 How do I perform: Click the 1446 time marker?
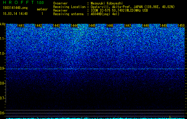pos(110,26)
